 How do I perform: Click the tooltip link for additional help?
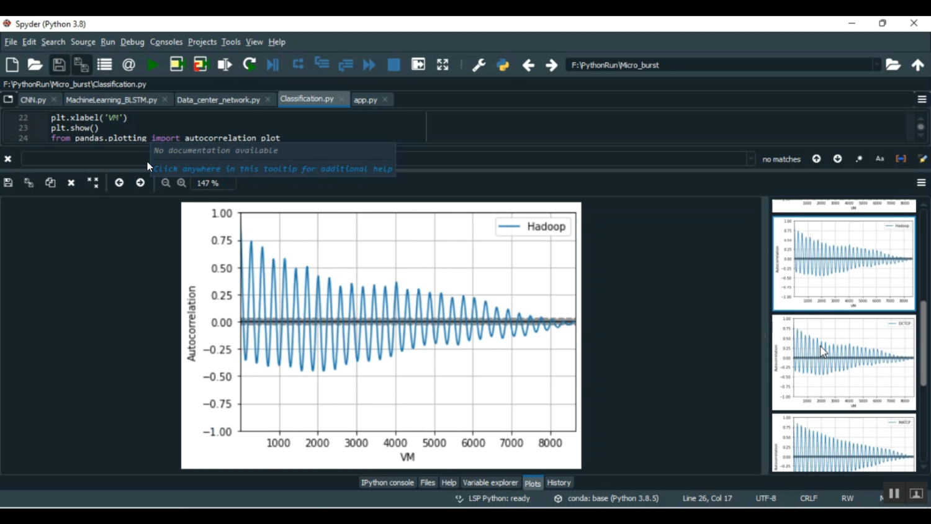click(x=272, y=169)
